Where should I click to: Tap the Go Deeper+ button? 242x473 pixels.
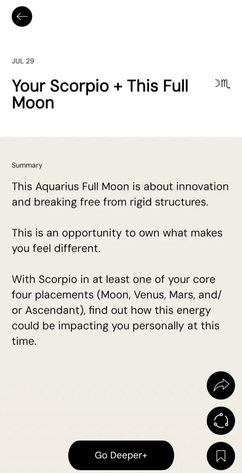click(x=121, y=455)
